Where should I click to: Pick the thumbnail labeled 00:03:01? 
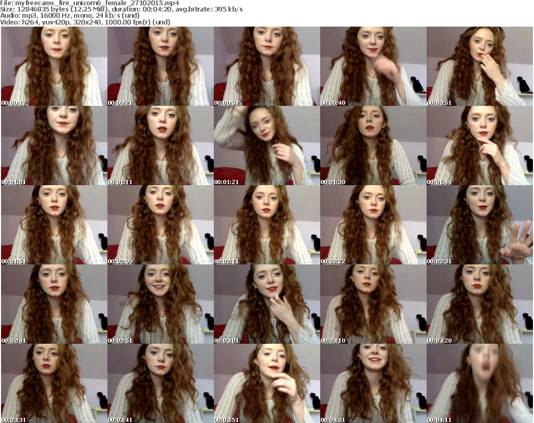(266, 304)
